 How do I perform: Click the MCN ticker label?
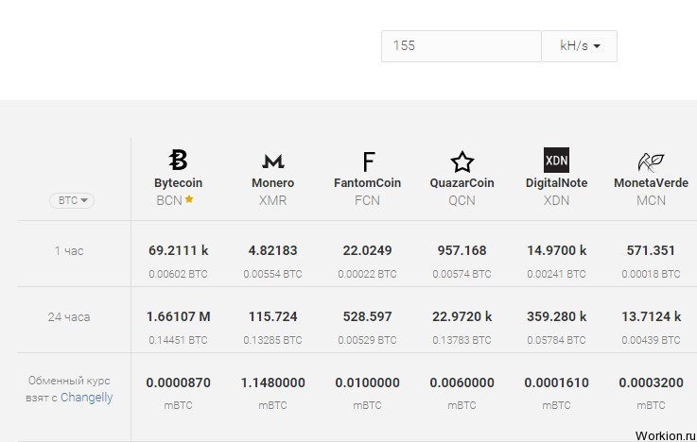tap(652, 200)
